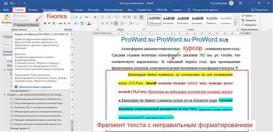
Task: Increase font size with the larger A icon
Action: [76, 17]
